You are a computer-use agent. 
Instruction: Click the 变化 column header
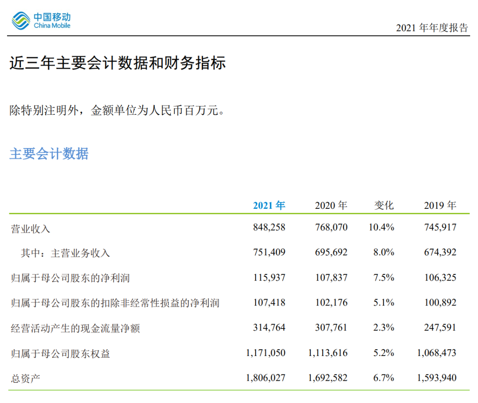click(384, 205)
